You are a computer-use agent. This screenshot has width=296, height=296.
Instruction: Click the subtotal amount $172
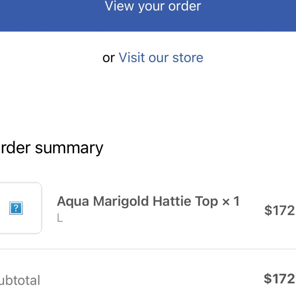[x=280, y=279]
